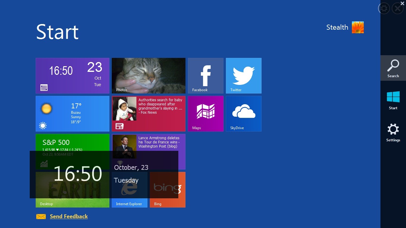The height and width of the screenshot is (228, 406).
Task: Open the calendar clock tile showing 23 Oct
Action: click(x=73, y=76)
